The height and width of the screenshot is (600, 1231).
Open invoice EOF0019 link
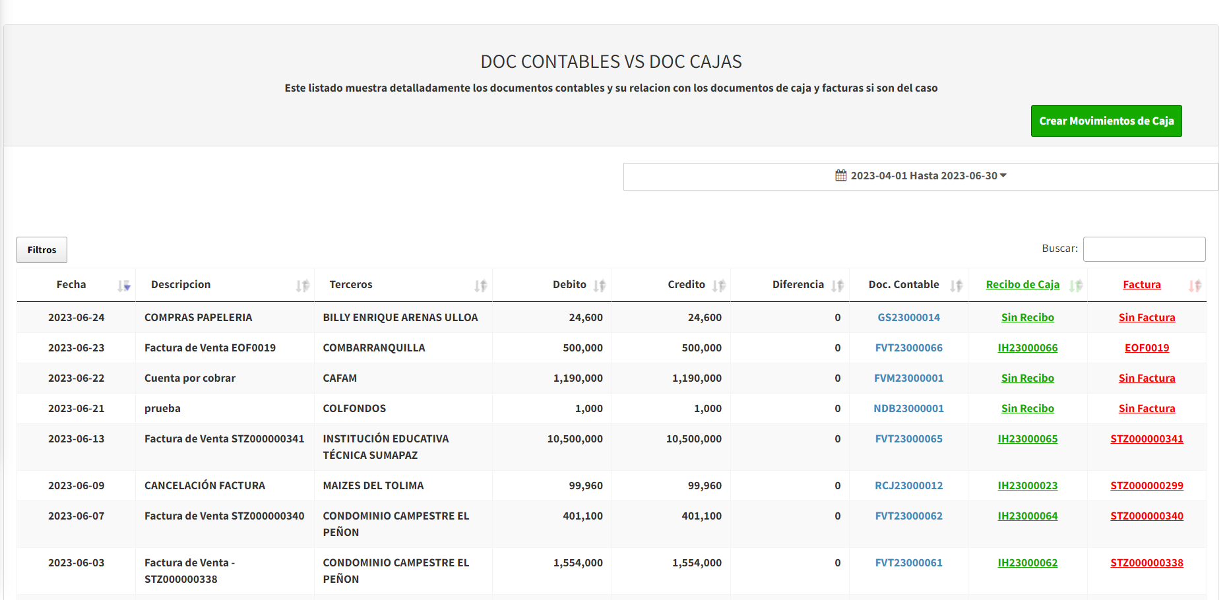coord(1147,348)
